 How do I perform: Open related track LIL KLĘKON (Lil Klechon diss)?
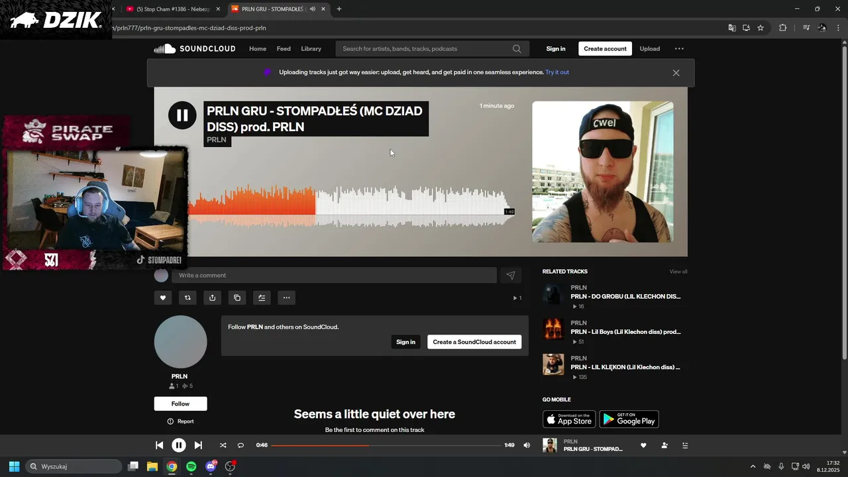tap(625, 366)
